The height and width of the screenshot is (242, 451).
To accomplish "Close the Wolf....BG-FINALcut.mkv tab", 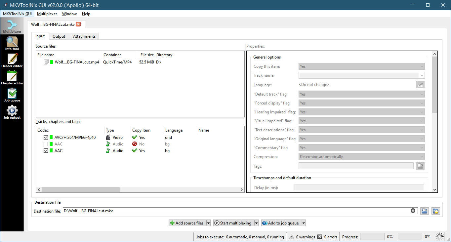I will [x=78, y=24].
